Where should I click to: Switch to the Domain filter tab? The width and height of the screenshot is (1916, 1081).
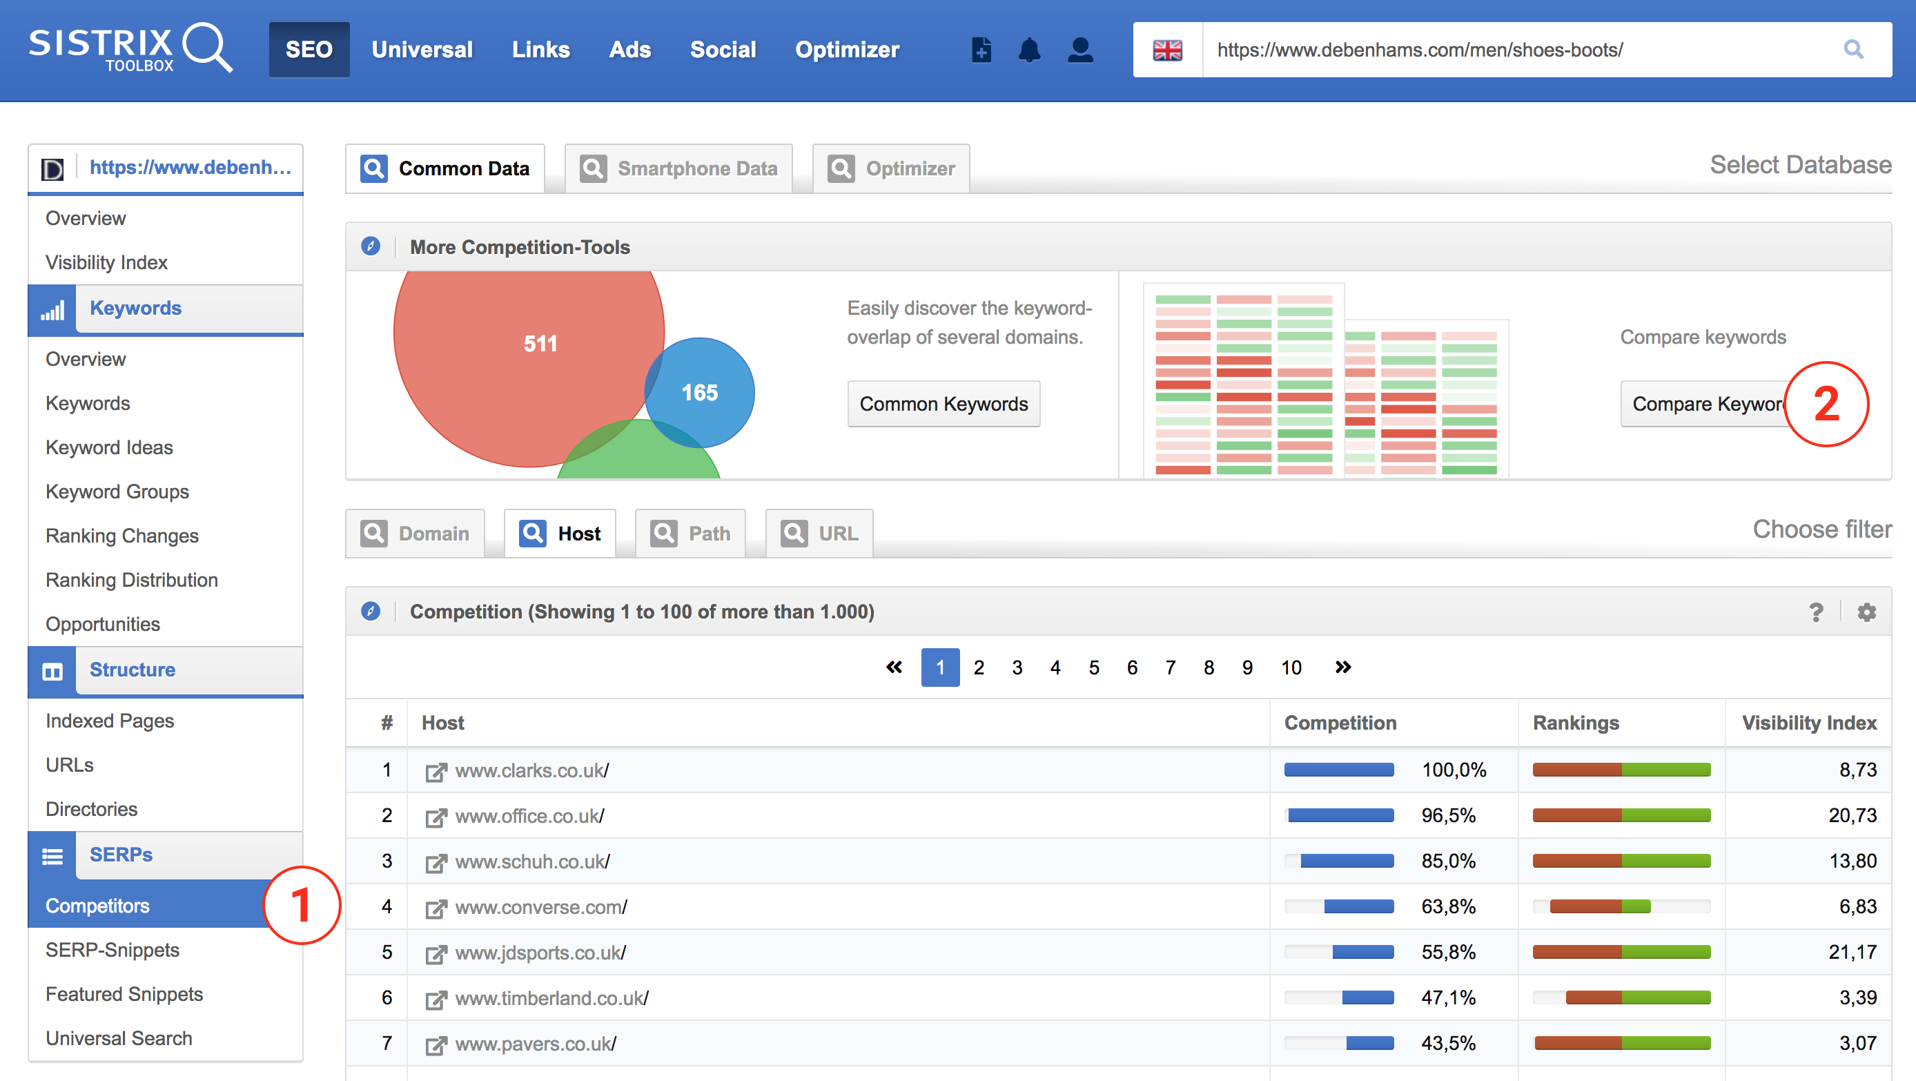click(x=415, y=534)
